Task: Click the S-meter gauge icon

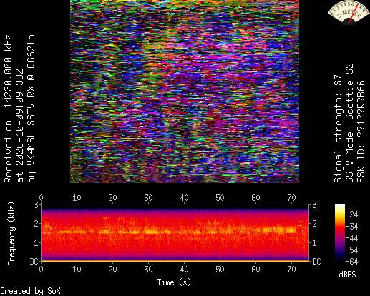Action: 349,13
